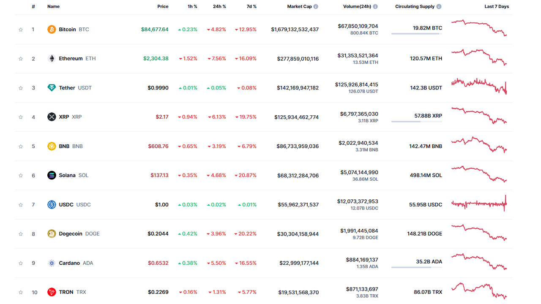The image size is (541, 304).
Task: Click the 55.95B USDC supply value
Action: click(x=426, y=205)
